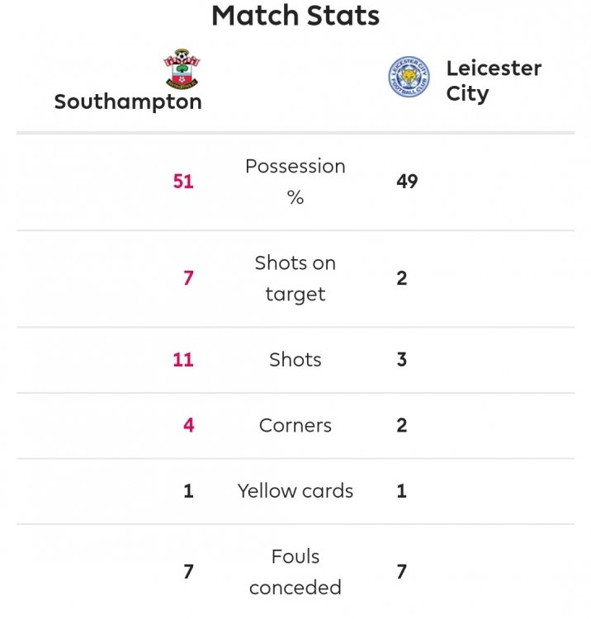This screenshot has height=619, width=591.
Task: Click the Leicester City club crest icon
Action: 409,79
